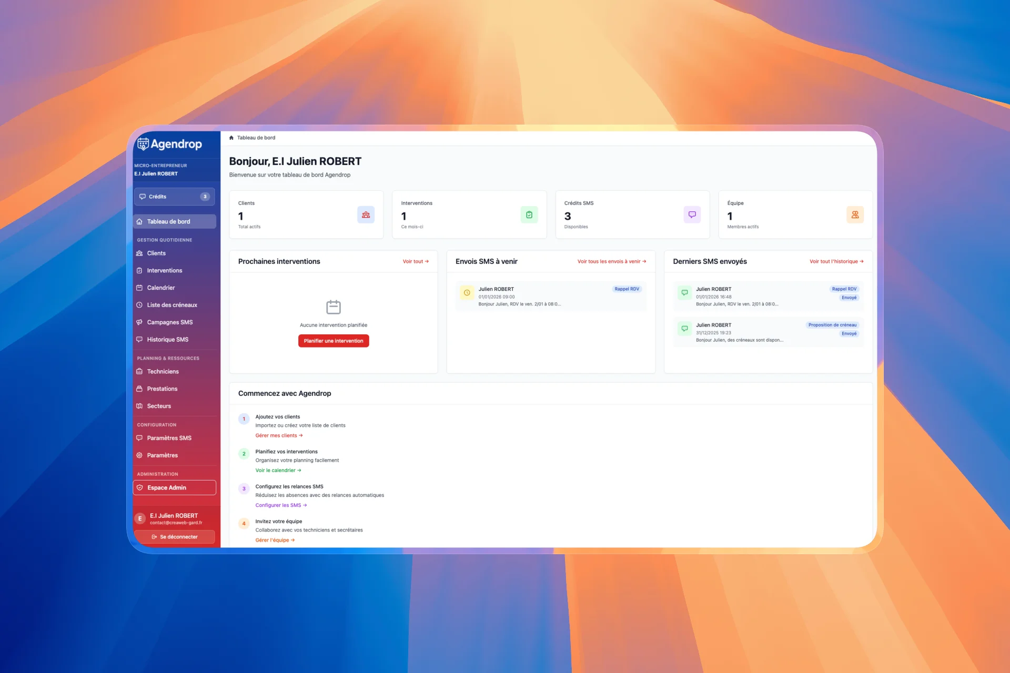Open Campagnes SMS in the sidebar
Viewport: 1010px width, 673px height.
(169, 322)
